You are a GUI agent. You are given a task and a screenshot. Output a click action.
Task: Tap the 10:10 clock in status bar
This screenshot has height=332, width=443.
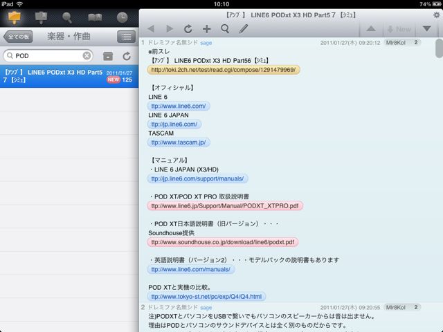[x=221, y=4]
